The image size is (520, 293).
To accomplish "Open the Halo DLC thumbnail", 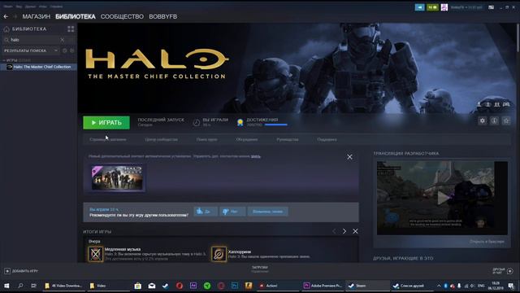I will 117,177.
